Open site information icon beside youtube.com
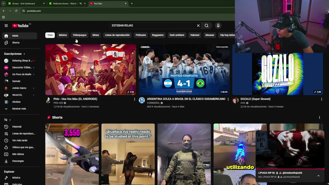329x185 pixels. pos(23,11)
